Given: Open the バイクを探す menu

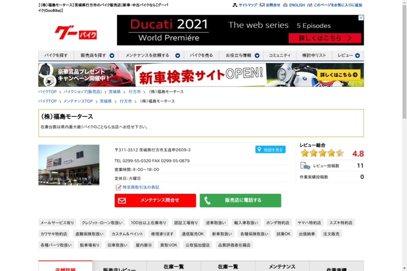Looking at the screenshot, I should (x=56, y=55).
